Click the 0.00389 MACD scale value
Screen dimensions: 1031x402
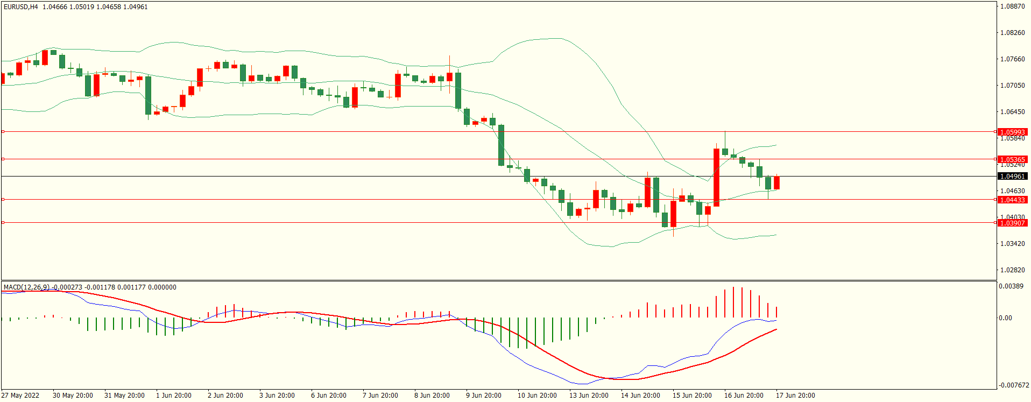pos(1011,286)
